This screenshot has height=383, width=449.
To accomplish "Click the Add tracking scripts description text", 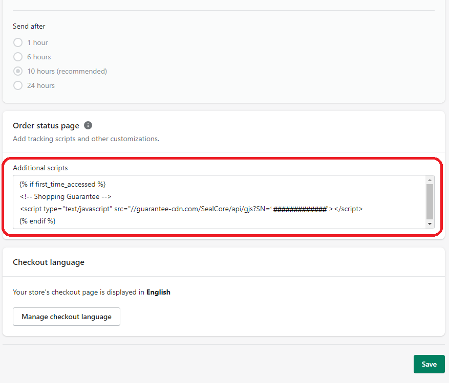I will (x=86, y=139).
